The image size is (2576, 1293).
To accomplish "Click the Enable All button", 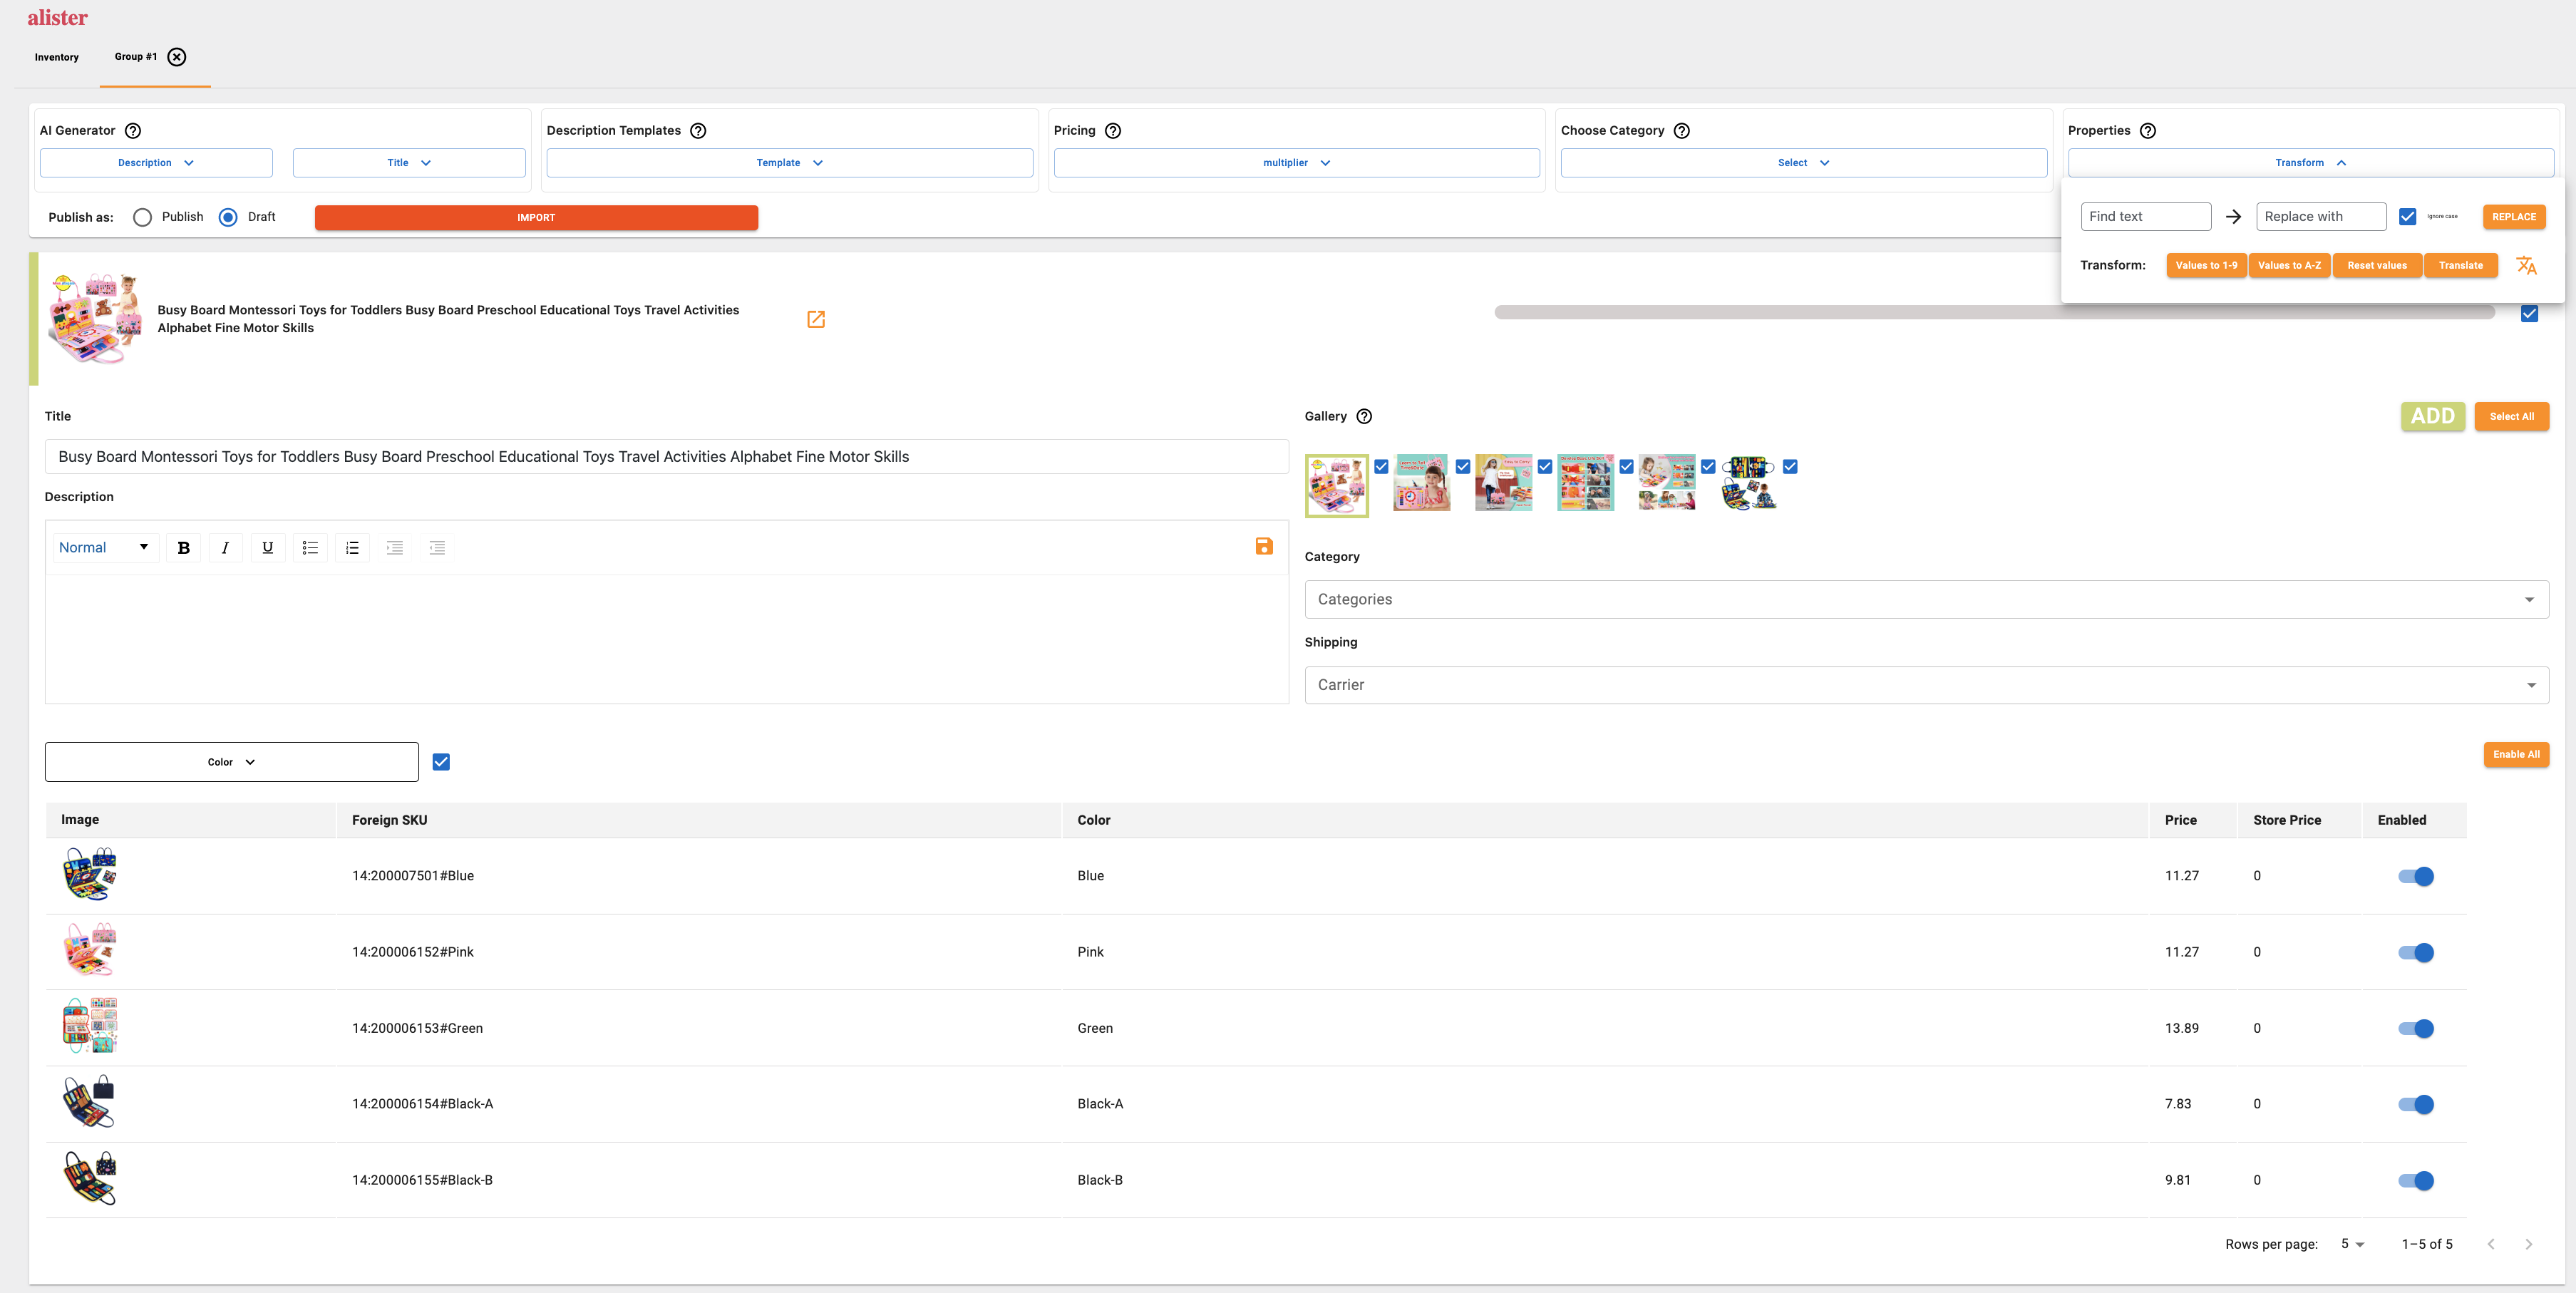I will click(2516, 755).
